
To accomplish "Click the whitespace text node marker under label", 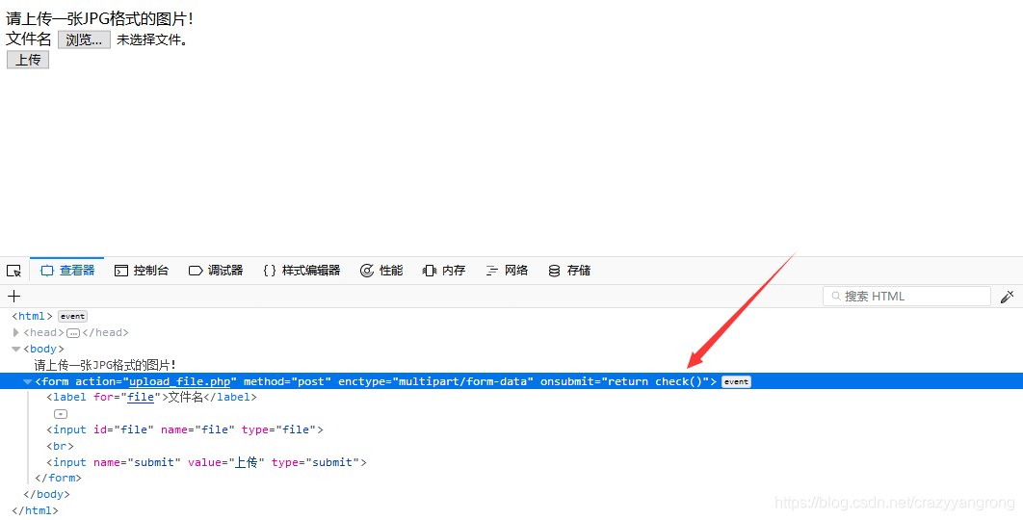I will point(61,414).
